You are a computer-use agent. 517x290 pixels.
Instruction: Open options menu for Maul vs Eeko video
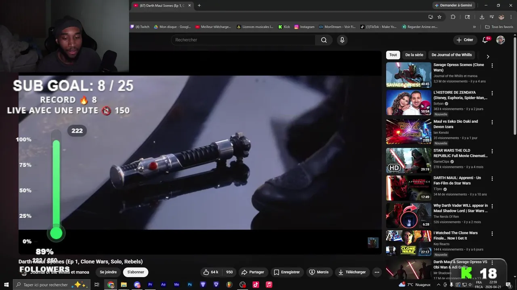click(x=492, y=122)
